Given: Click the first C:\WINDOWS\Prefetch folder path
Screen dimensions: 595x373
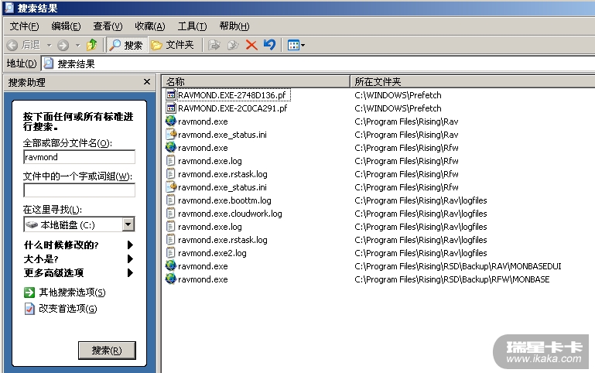Looking at the screenshot, I should 398,95.
